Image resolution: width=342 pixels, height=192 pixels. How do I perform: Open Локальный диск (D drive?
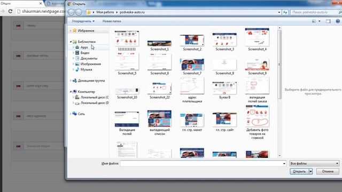(95, 103)
